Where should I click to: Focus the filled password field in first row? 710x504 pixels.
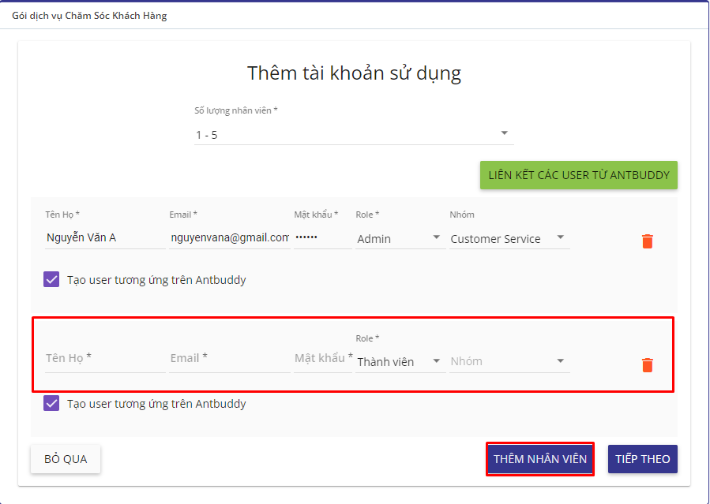click(322, 237)
